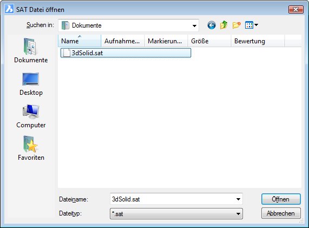Jump to Desktop in the places sidebar
The image size is (309, 228).
(x=31, y=84)
